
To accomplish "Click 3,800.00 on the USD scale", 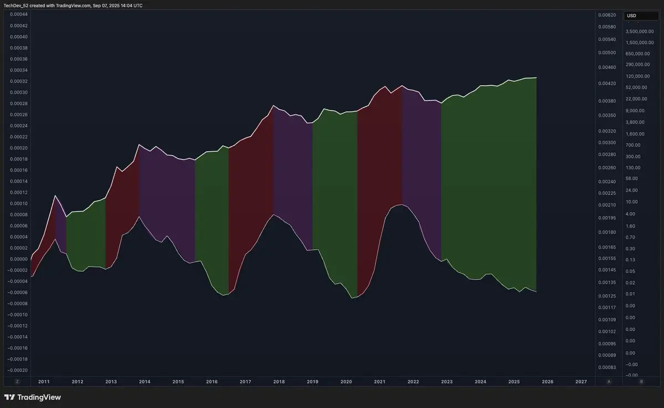I will point(635,122).
